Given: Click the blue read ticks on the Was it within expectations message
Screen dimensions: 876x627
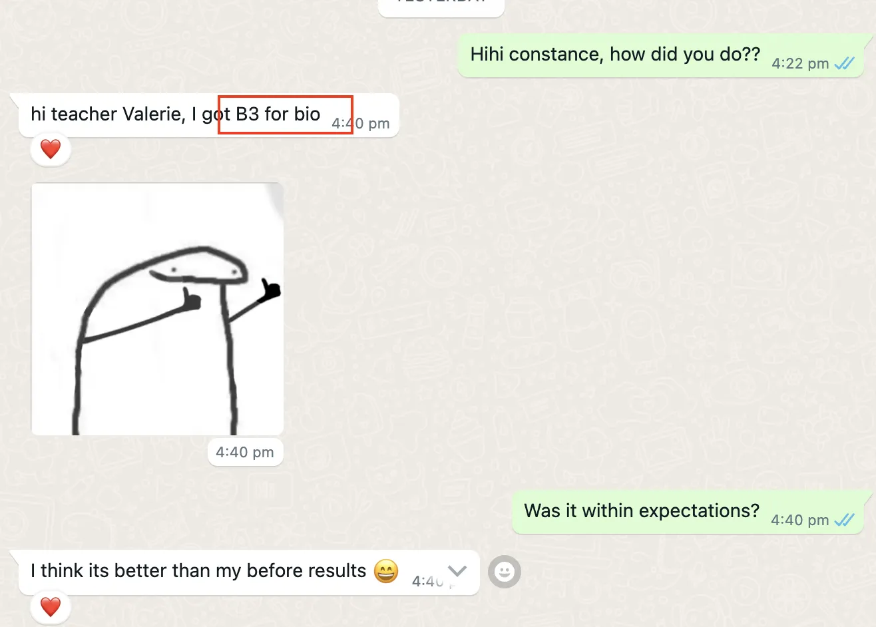Looking at the screenshot, I should click(845, 520).
